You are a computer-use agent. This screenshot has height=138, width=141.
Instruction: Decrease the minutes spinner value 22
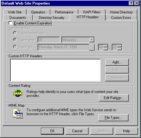pos(119,49)
